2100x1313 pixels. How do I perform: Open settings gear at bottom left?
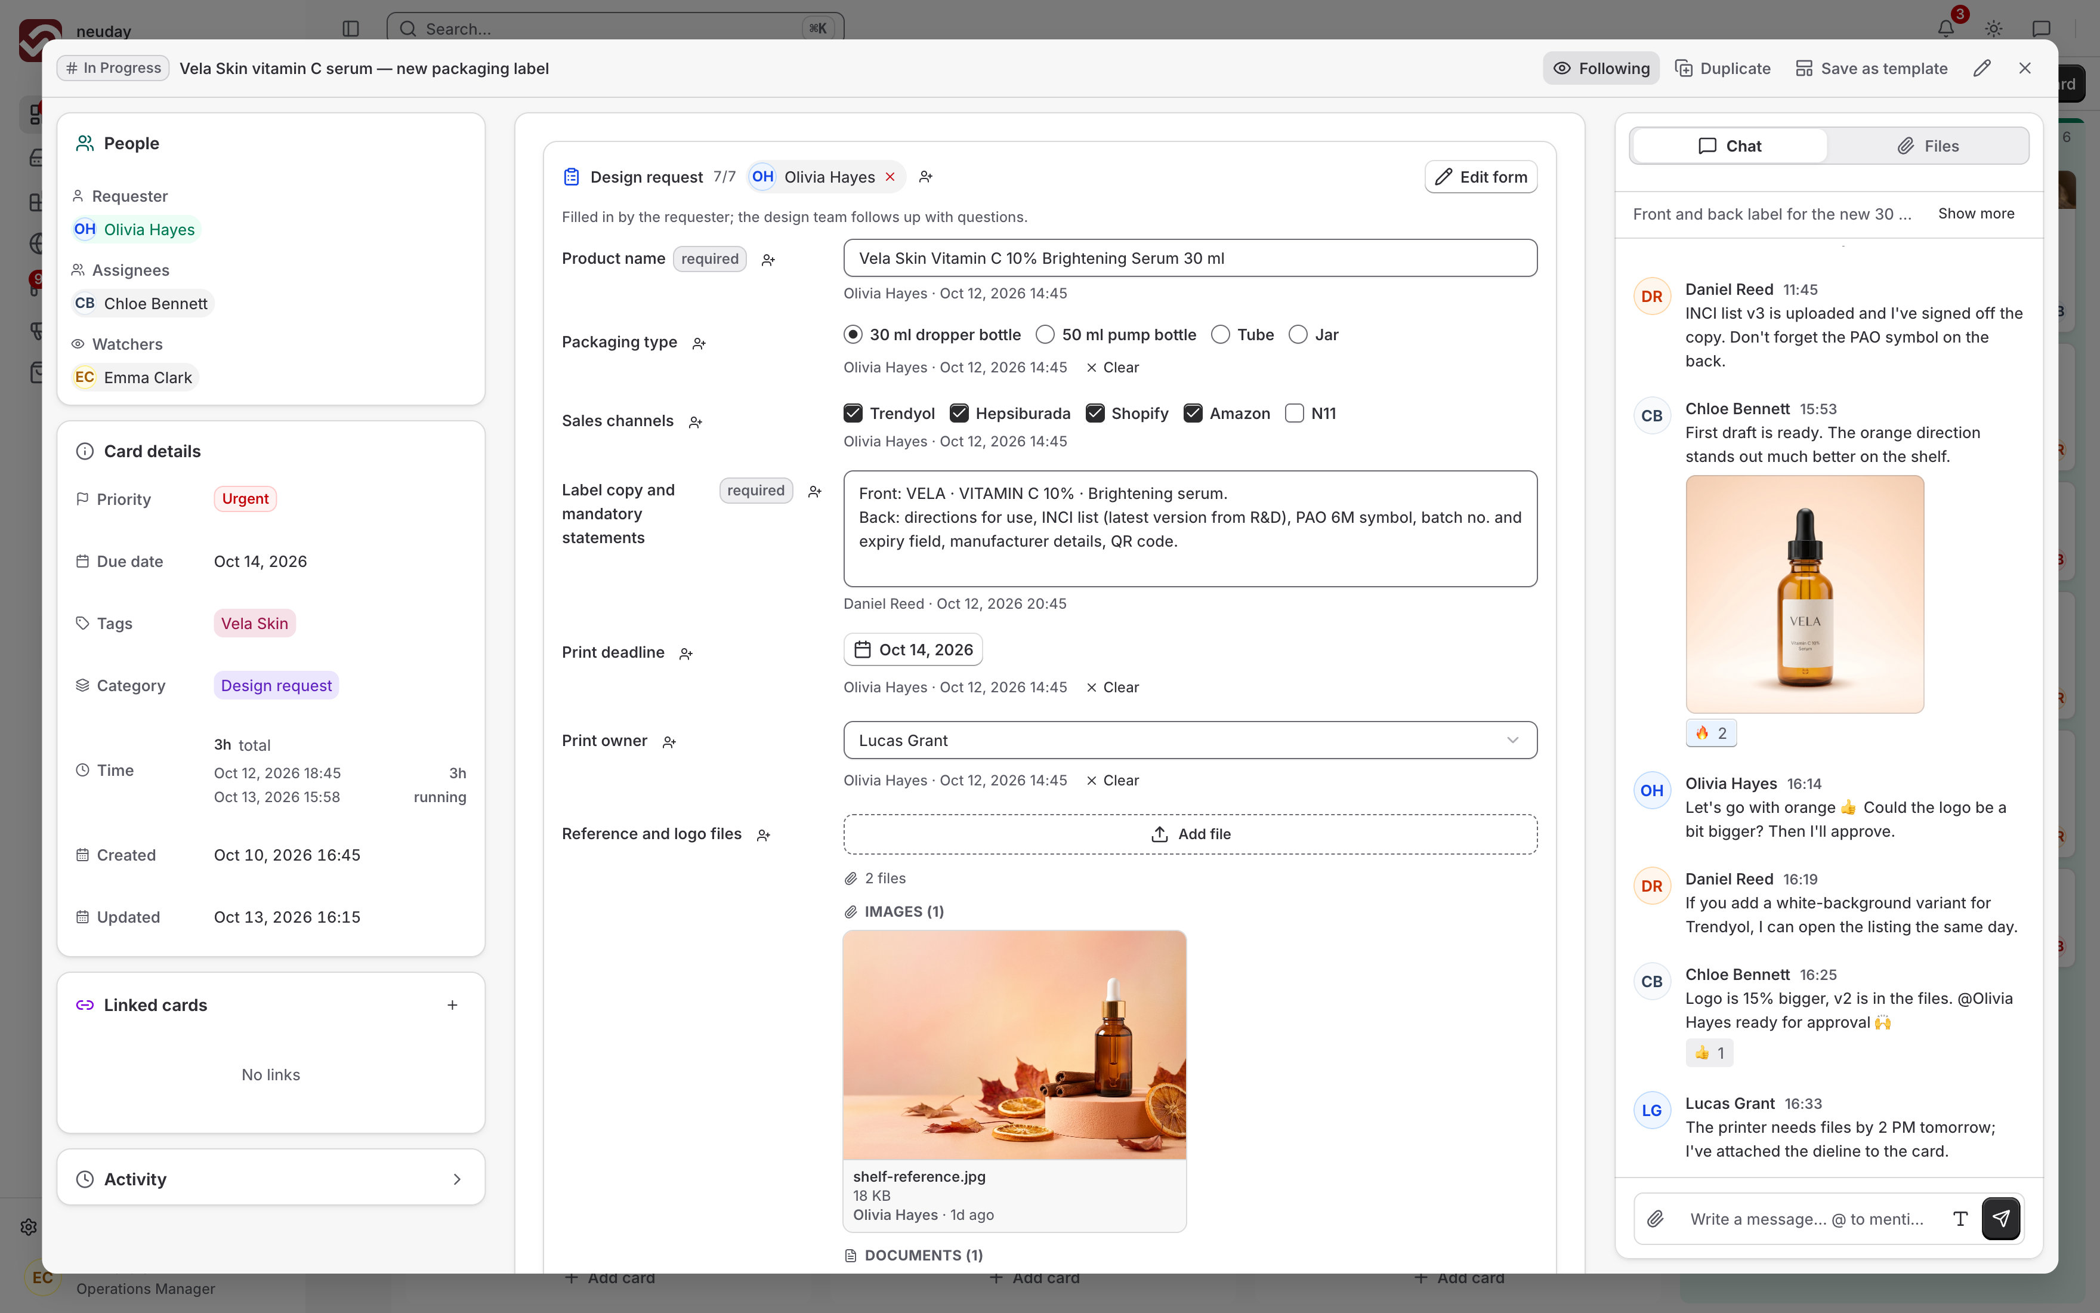coord(29,1227)
